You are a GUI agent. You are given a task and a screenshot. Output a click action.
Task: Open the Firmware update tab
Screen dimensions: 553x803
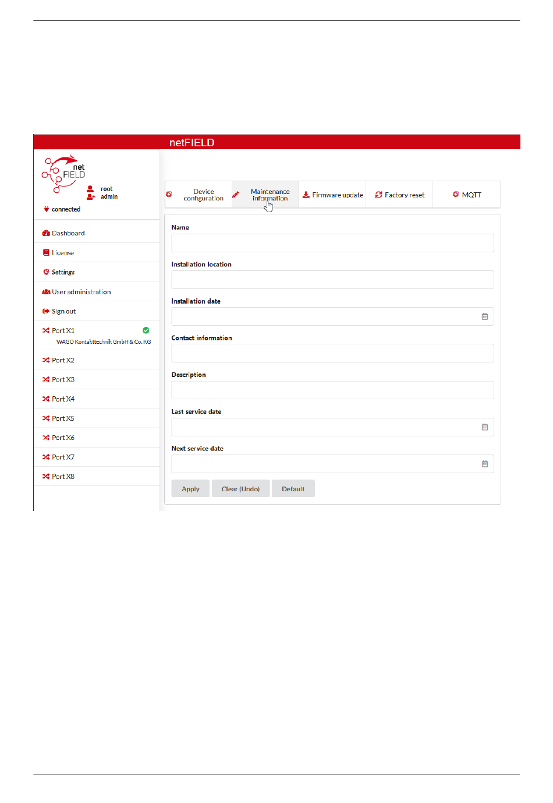(x=332, y=195)
